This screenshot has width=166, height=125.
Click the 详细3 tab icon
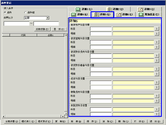click(140, 9)
